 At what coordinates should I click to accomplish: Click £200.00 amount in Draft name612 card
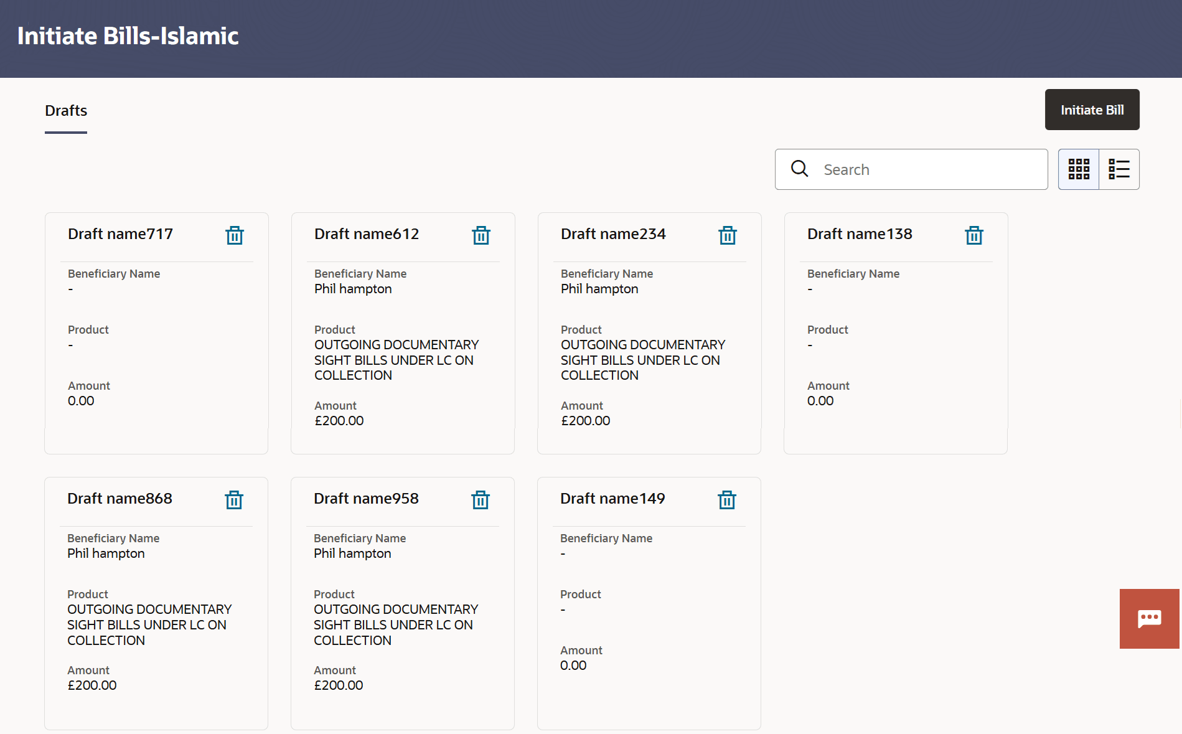point(339,421)
